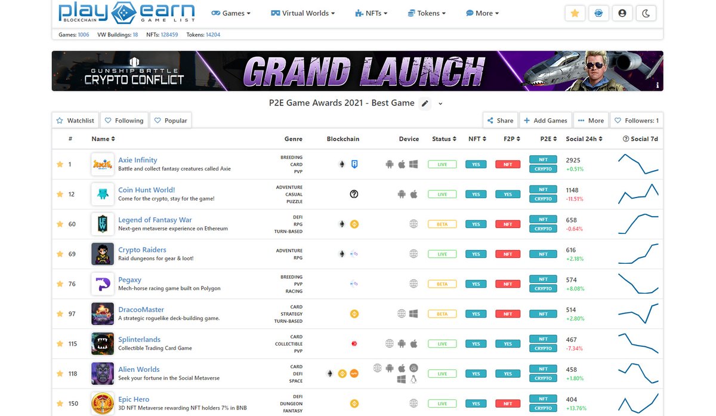Screen dimensions: 716x416
Task: Click the blue globe icon button in header
Action: click(598, 13)
